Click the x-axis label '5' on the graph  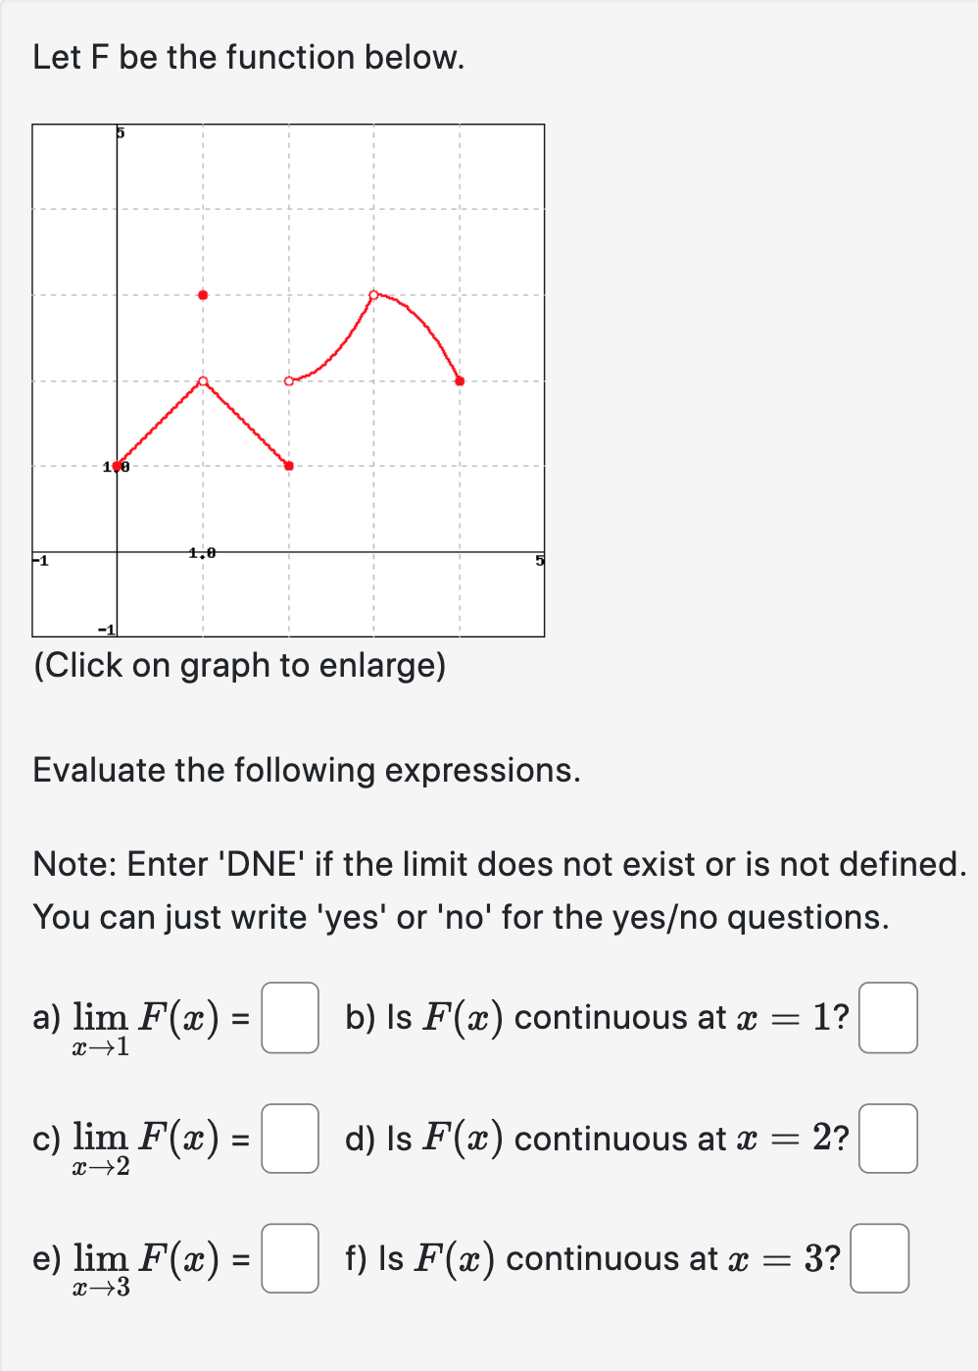tap(539, 560)
